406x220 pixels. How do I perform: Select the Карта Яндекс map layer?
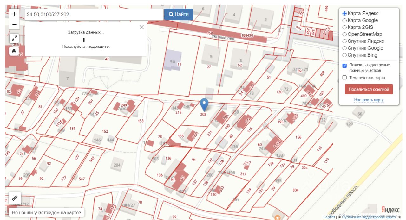coord(344,14)
